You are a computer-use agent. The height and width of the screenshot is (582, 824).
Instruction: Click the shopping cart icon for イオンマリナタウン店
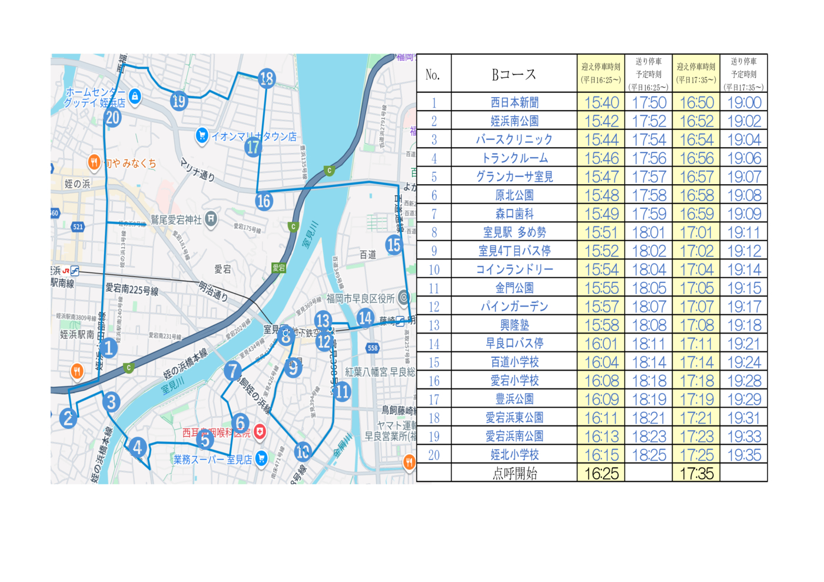(202, 135)
